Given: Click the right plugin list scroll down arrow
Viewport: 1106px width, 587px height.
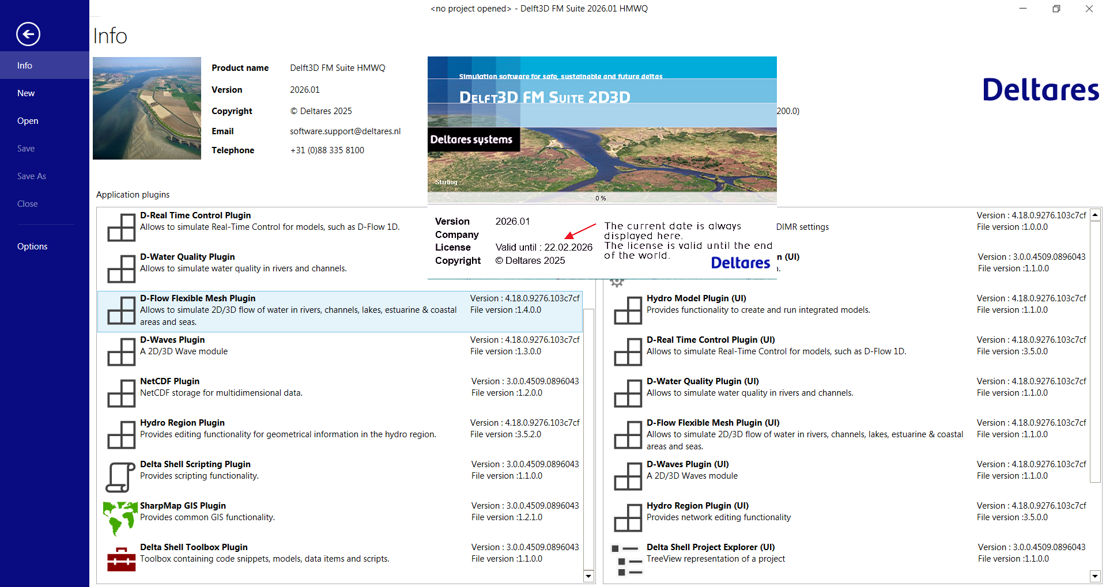Looking at the screenshot, I should (x=1095, y=576).
